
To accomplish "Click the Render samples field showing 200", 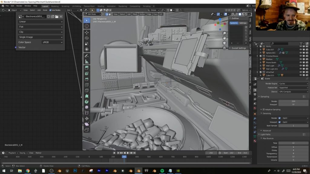I will [x=293, y=101].
